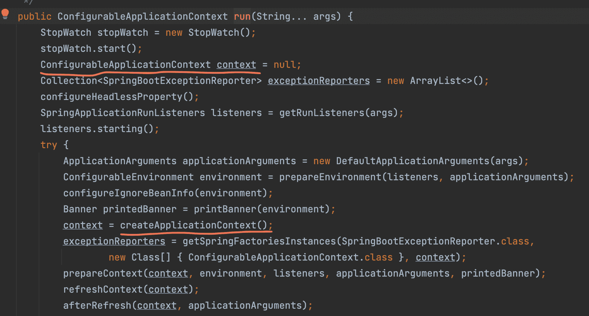Click "String..." parameter type in run signature
This screenshot has width=589, height=316.
(282, 16)
